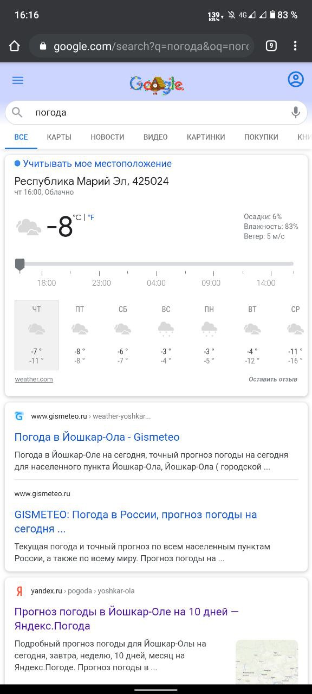
Task: Tap the Google doodle logo
Action: [157, 84]
